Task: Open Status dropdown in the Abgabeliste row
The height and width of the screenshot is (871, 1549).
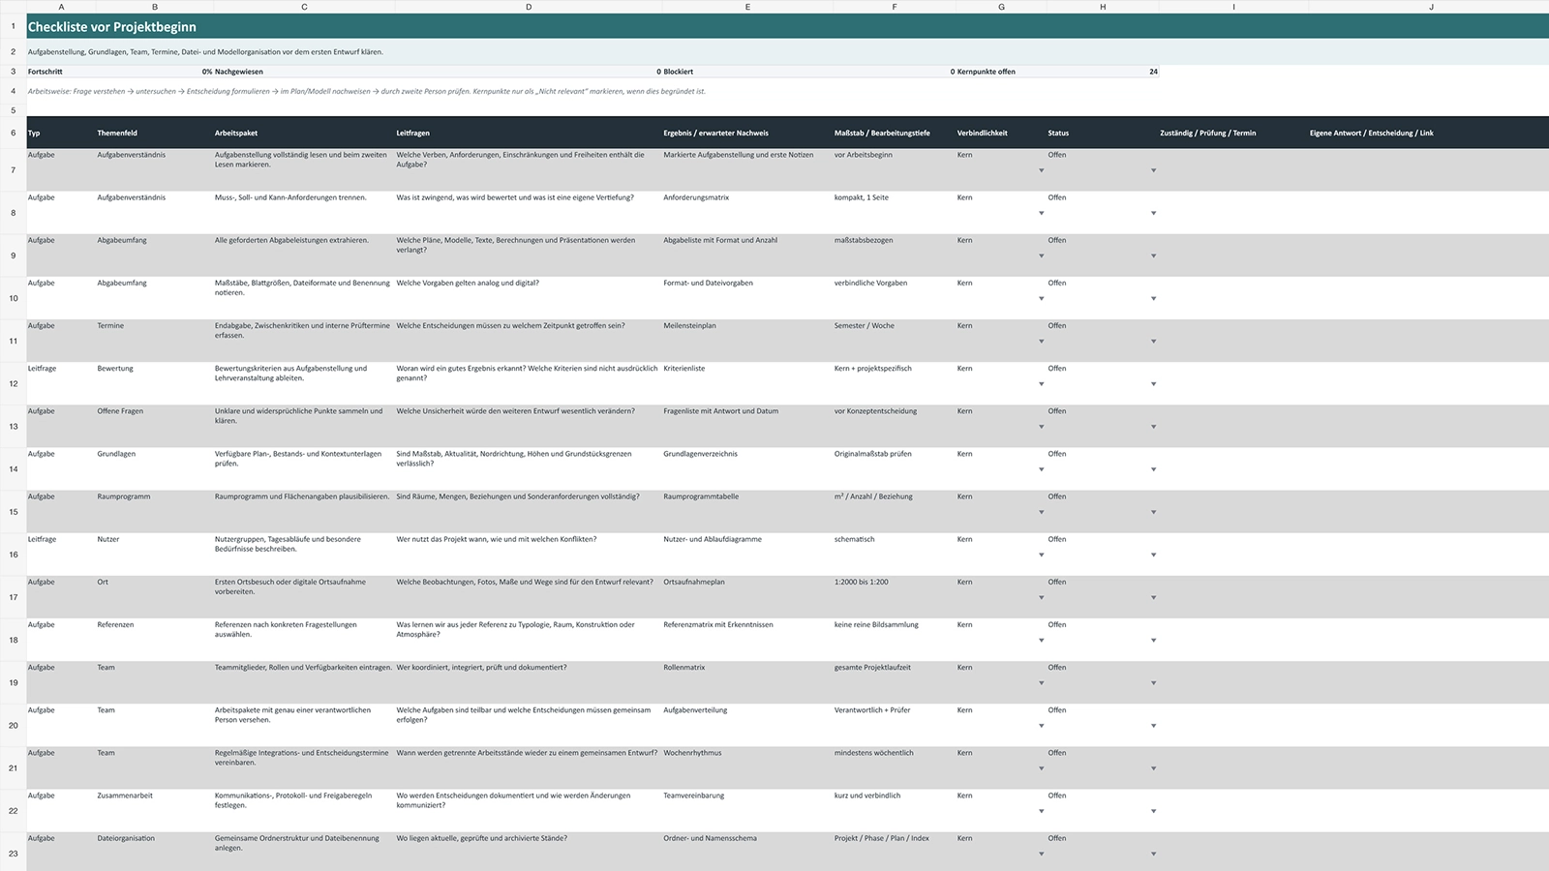Action: [1153, 255]
